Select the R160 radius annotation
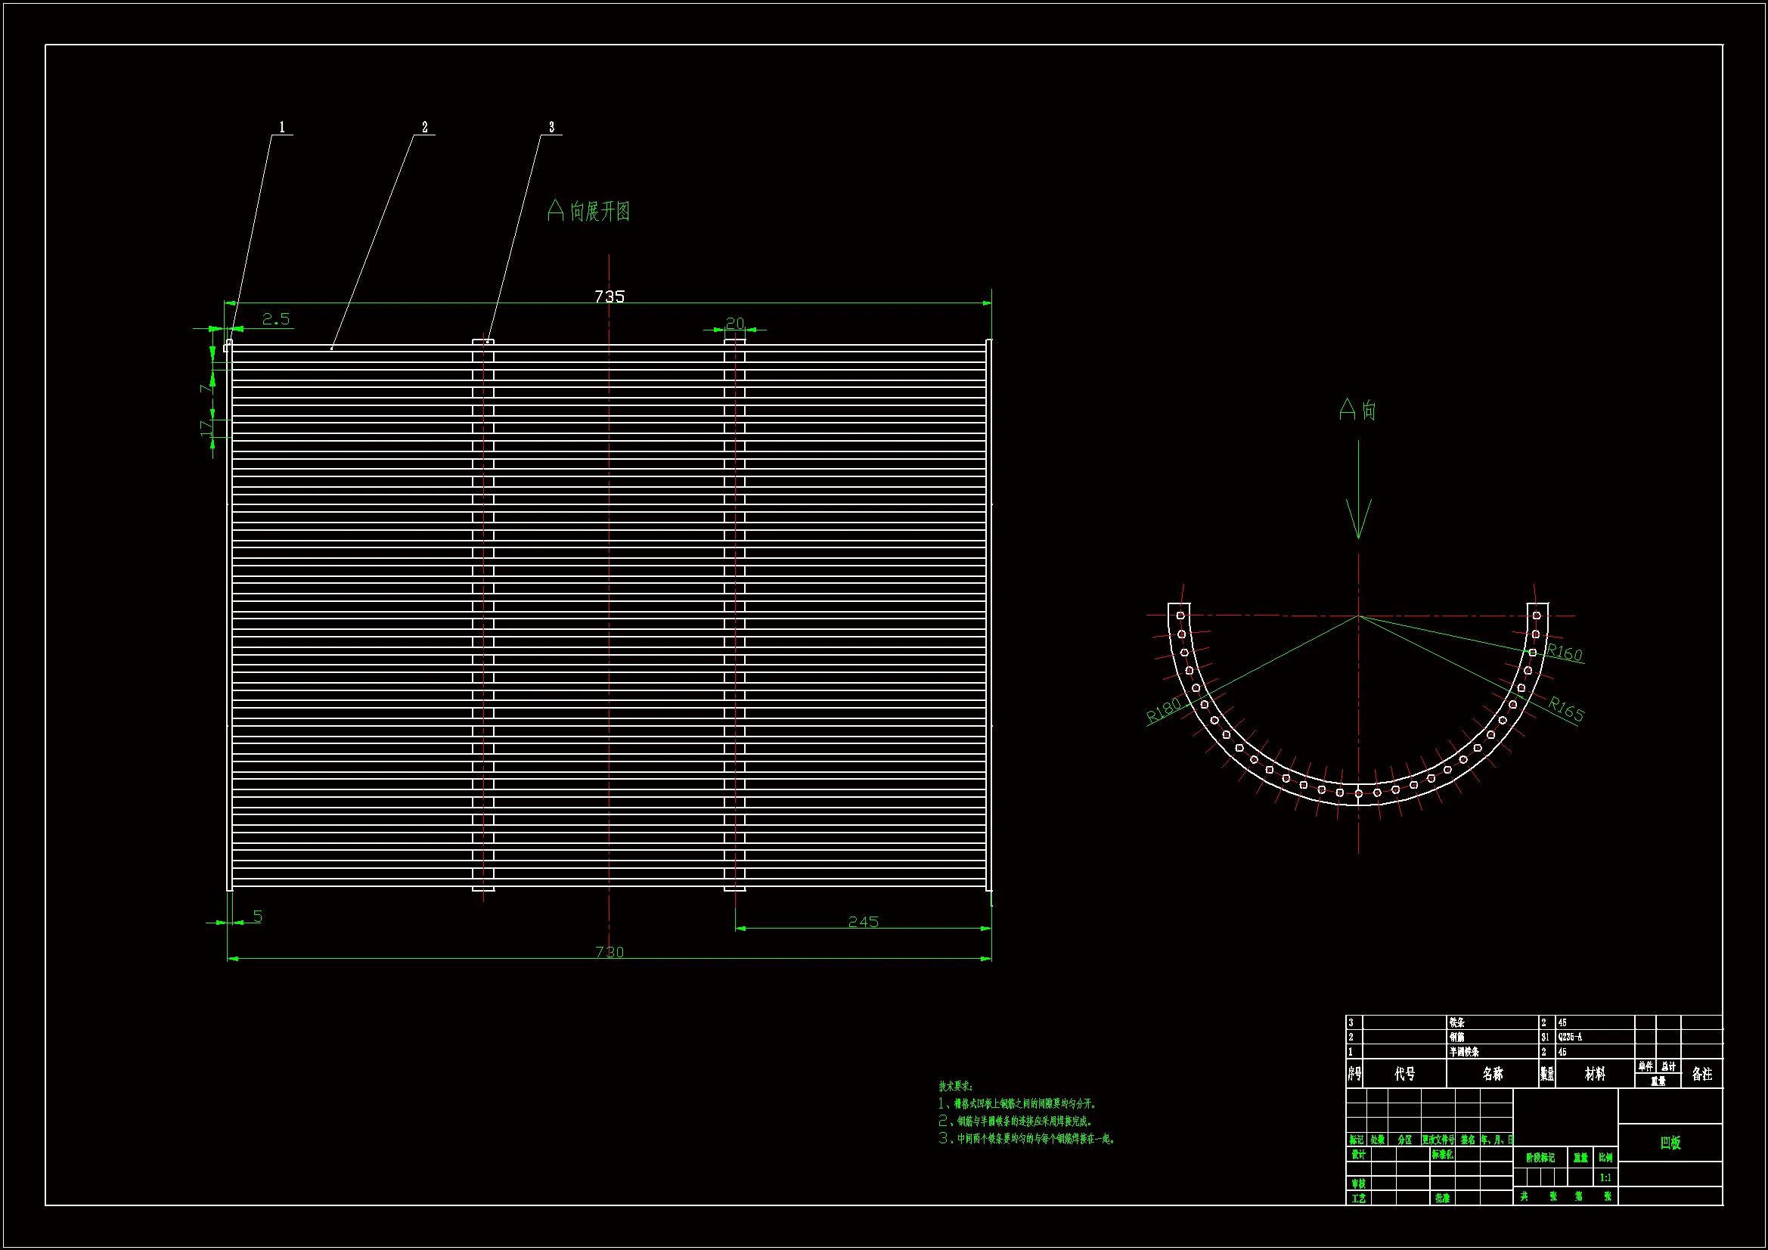 [x=1564, y=653]
